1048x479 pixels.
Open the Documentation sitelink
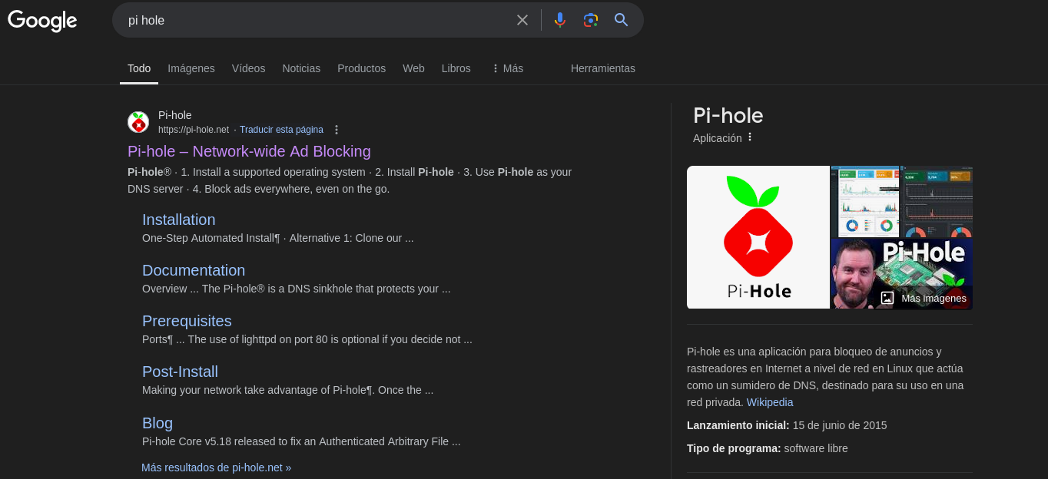point(194,270)
